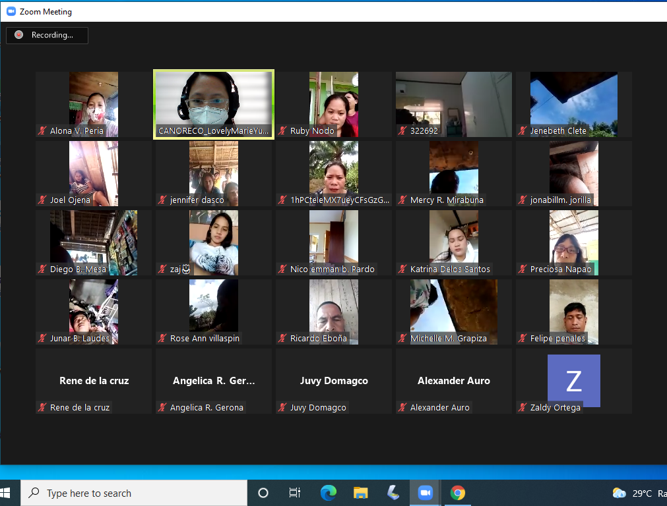Image resolution: width=667 pixels, height=506 pixels.
Task: Click the red Recording indicator dot
Action: [x=19, y=35]
